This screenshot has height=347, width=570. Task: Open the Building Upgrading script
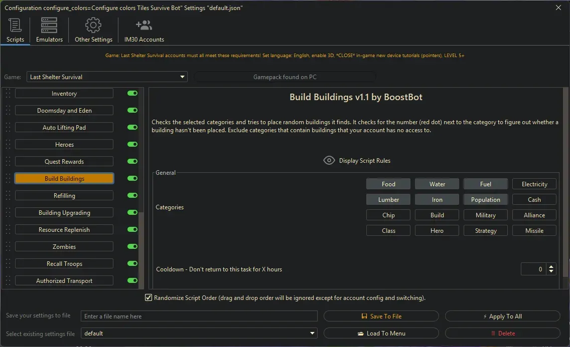pyautogui.click(x=64, y=213)
